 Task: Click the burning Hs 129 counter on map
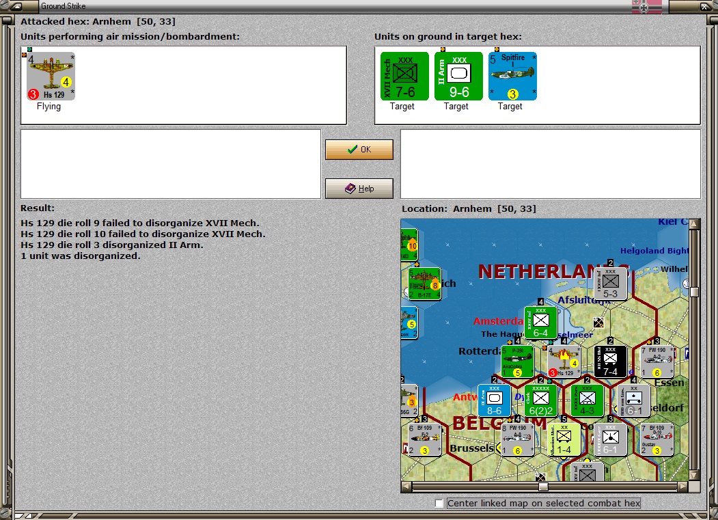564,362
